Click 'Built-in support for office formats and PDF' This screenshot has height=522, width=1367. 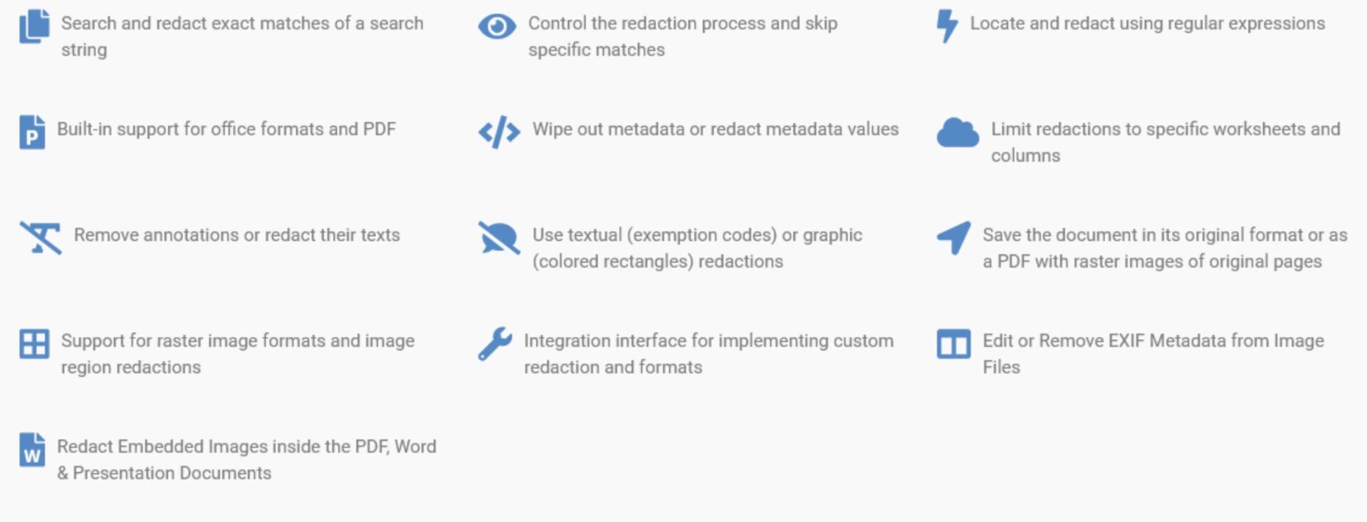[x=226, y=129]
